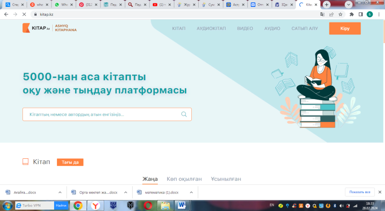
Task: Click the Тағы да button
Action: pos(70,162)
